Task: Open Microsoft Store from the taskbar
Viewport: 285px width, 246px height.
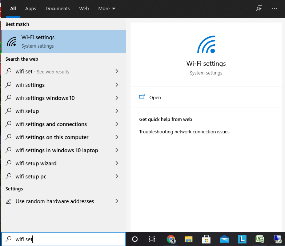Action: tap(206, 239)
